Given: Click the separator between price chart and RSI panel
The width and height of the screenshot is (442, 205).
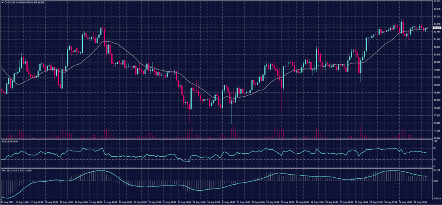Looking at the screenshot, I should pos(216,139).
